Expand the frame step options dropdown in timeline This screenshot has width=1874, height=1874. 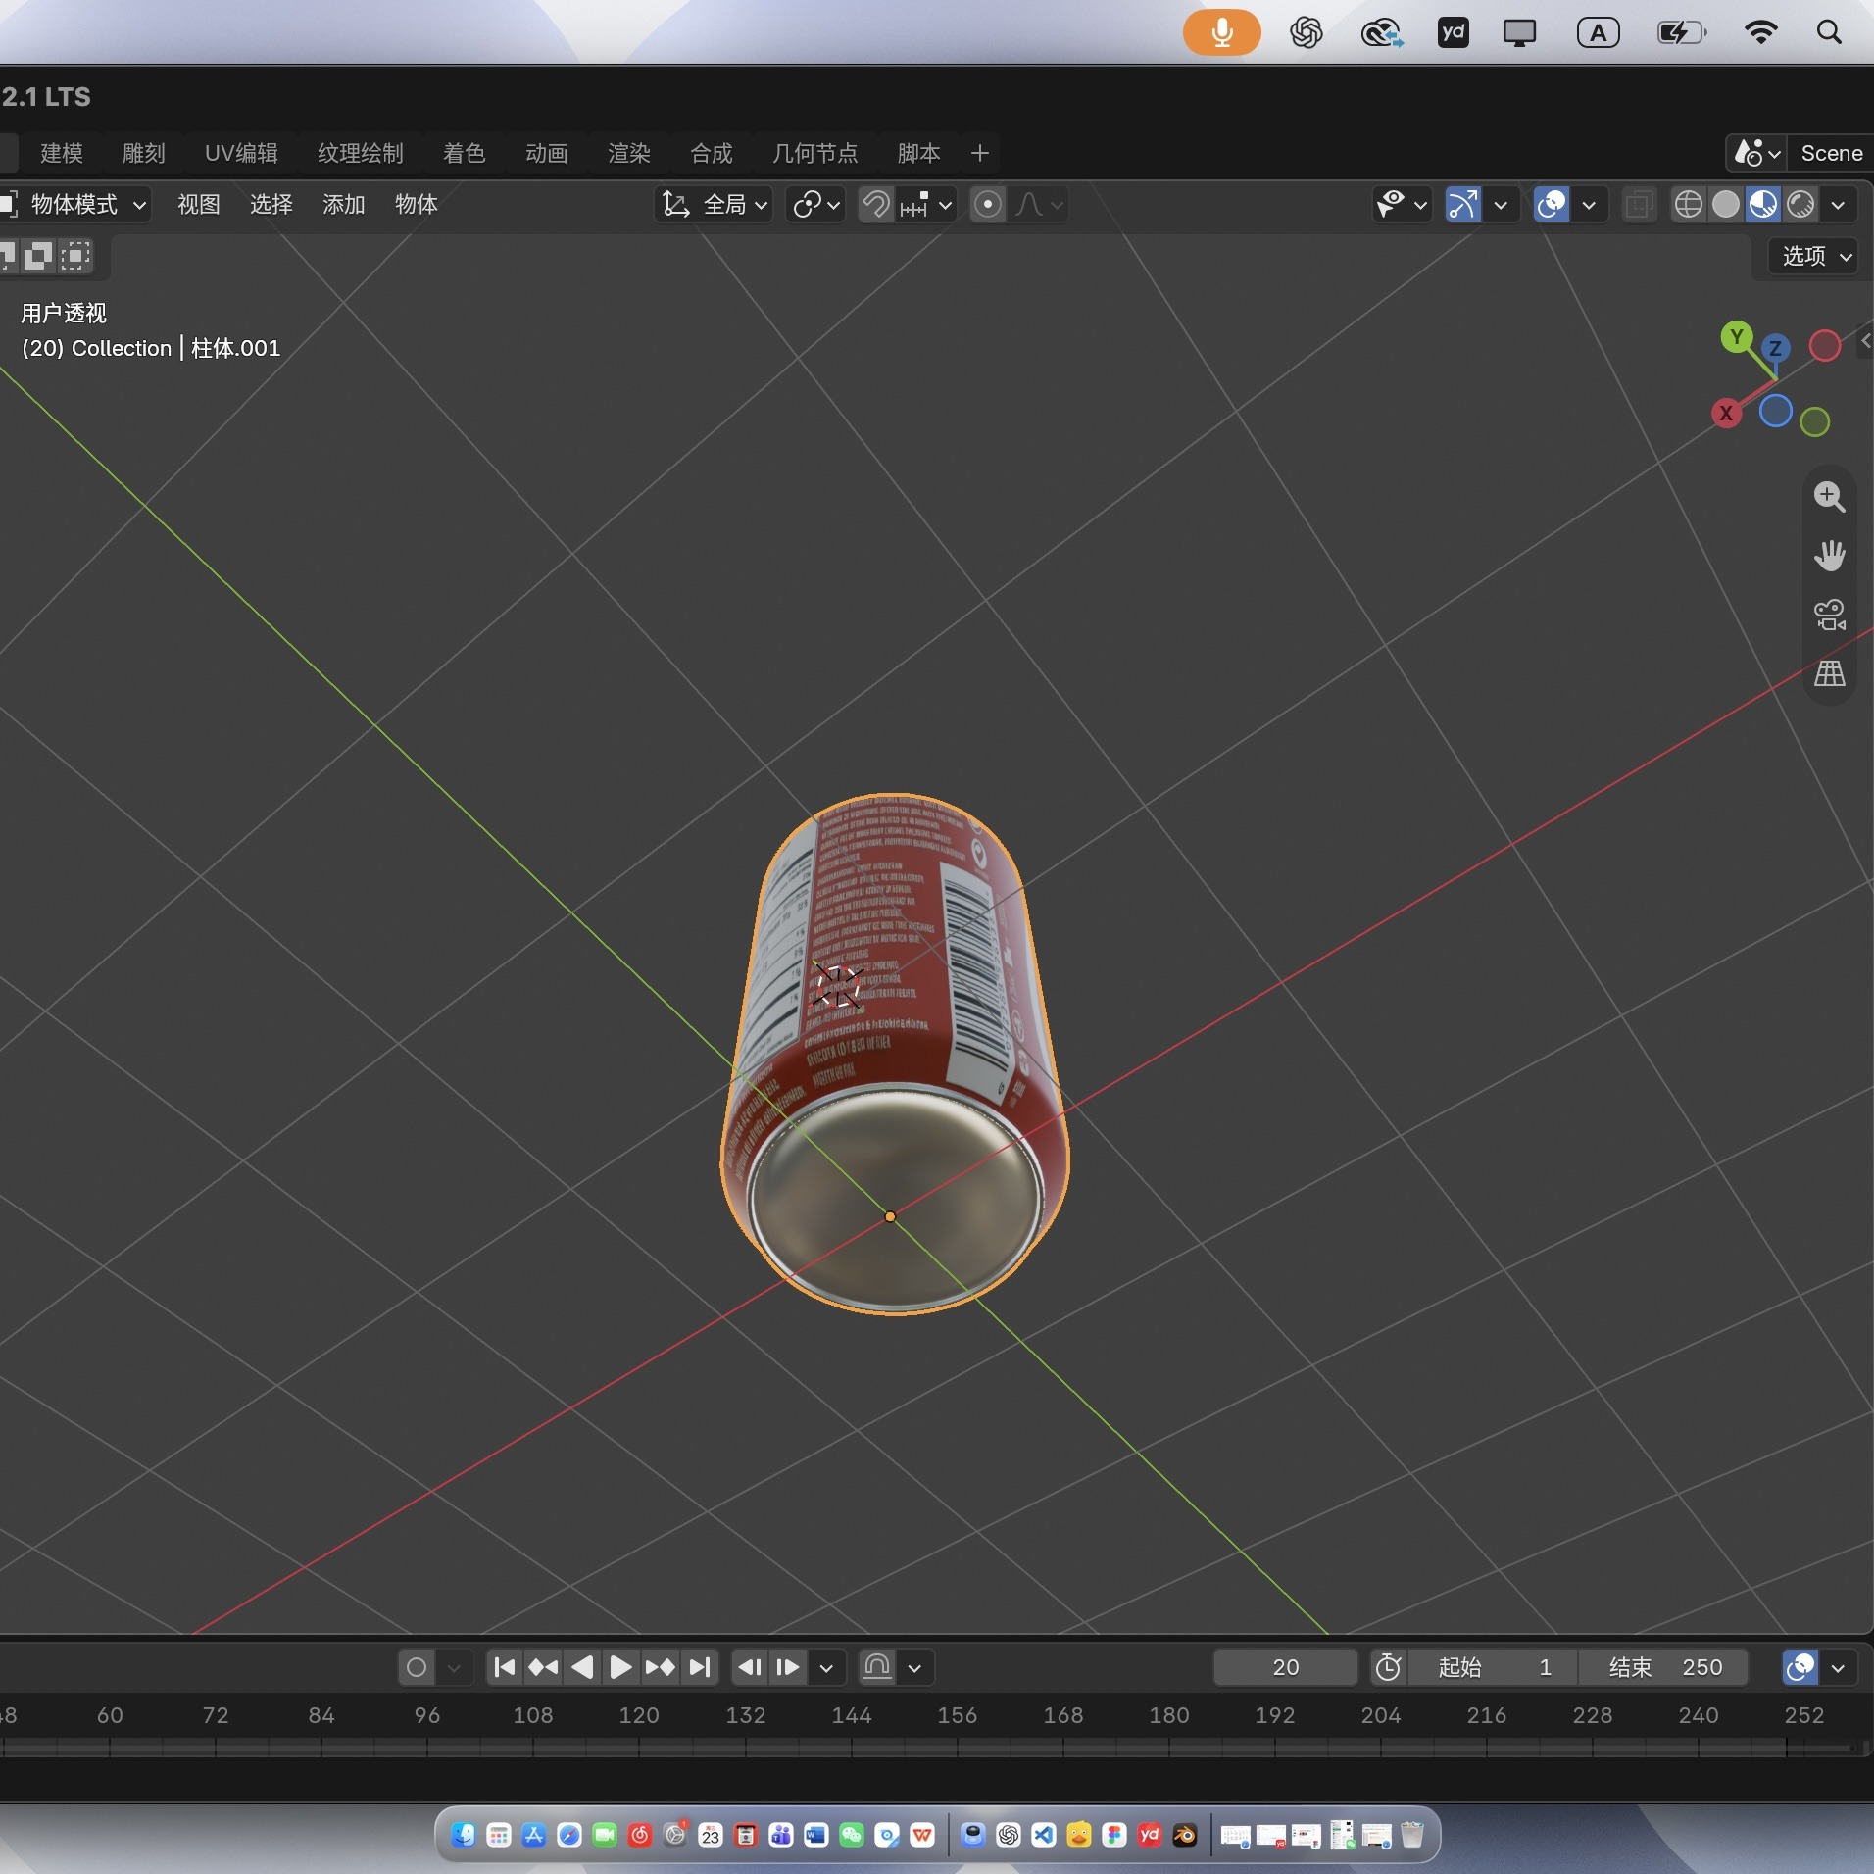pyautogui.click(x=826, y=1667)
